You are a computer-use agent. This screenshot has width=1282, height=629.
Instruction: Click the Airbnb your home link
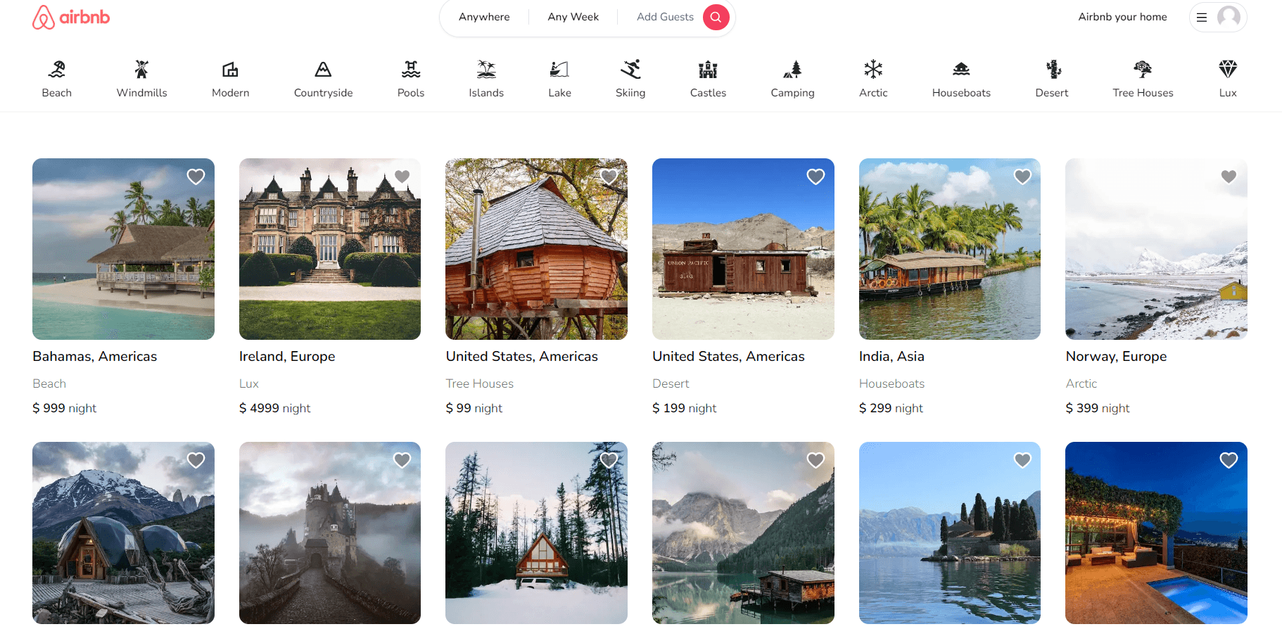coord(1122,17)
